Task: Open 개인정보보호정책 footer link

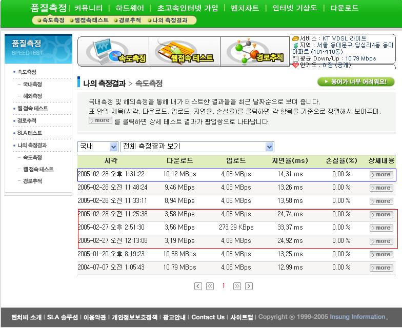Action: click(x=134, y=317)
